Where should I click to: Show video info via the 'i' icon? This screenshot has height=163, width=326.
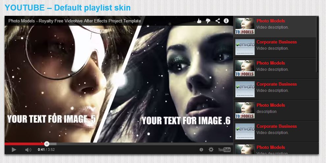coord(226,21)
